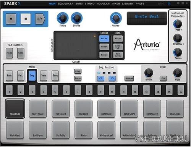The width and height of the screenshot is (191, 147).
Task: Select the Song mode button
Action: coord(55,76)
